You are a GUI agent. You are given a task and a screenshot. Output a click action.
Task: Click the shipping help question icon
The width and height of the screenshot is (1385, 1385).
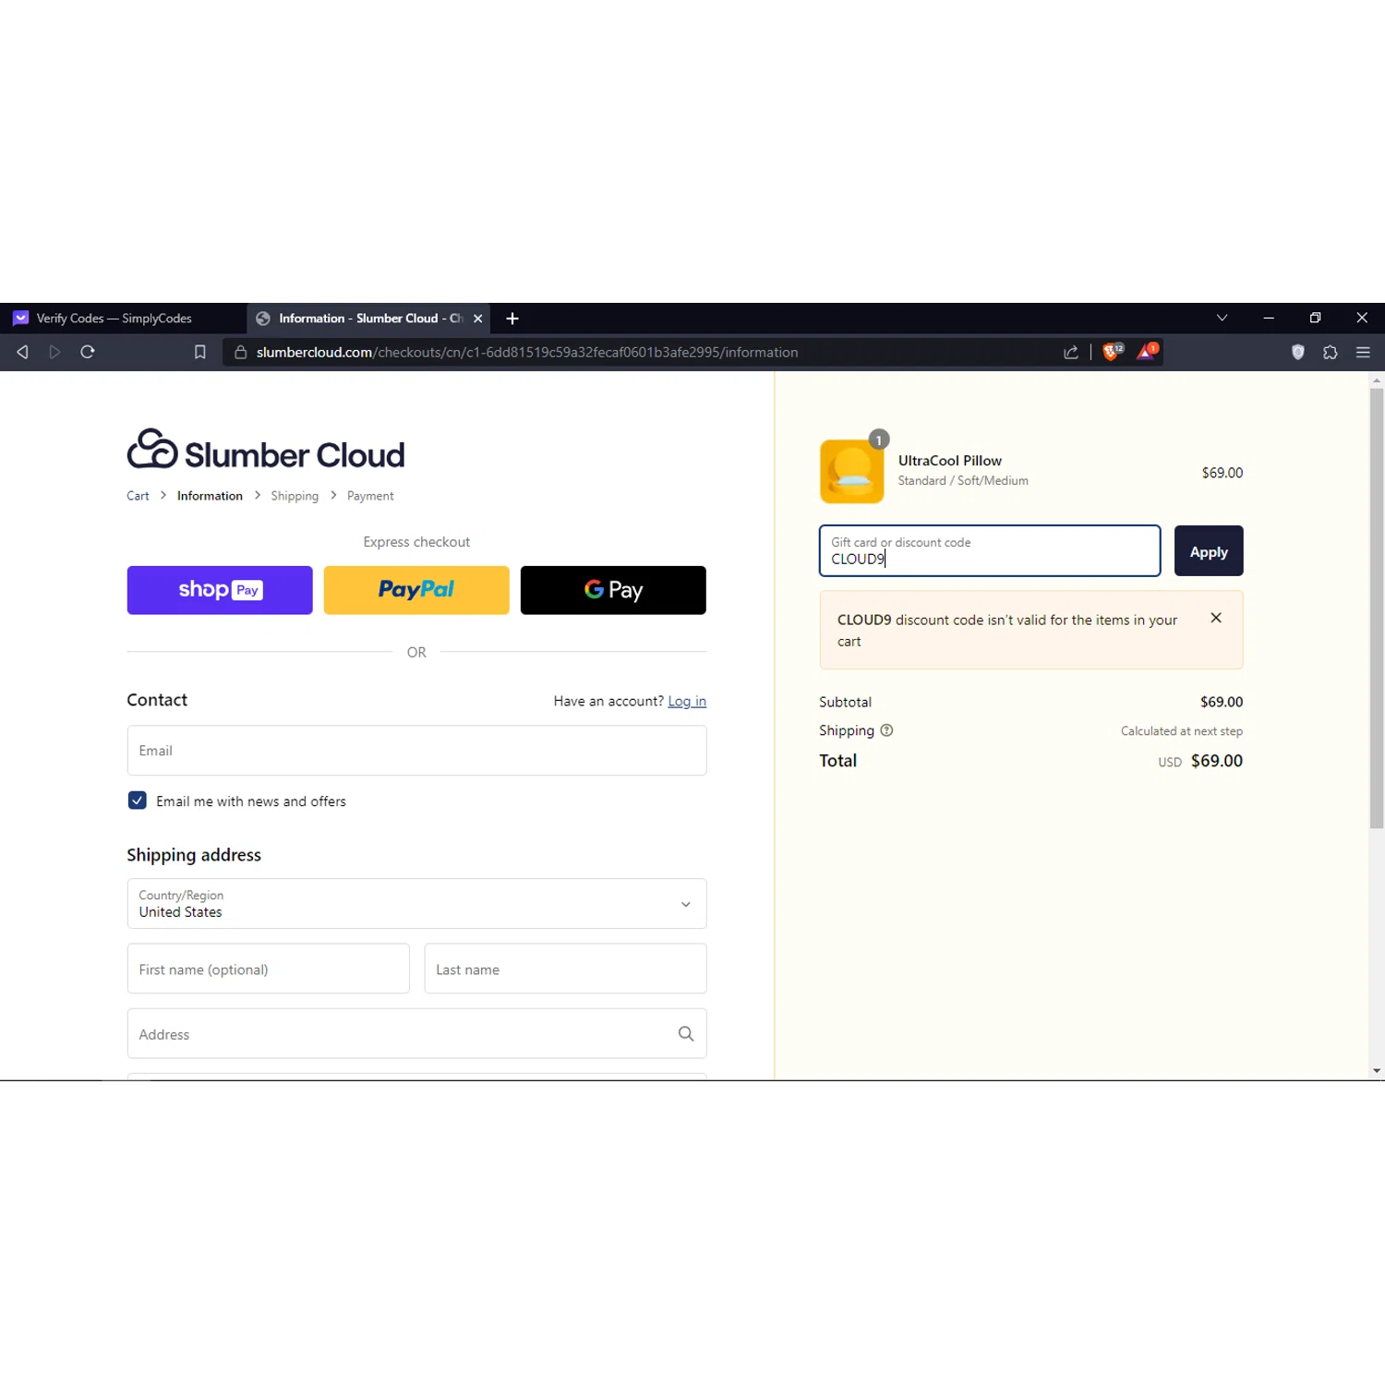[x=886, y=730]
